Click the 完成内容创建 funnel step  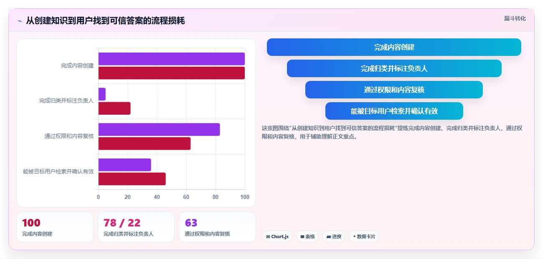pos(394,47)
